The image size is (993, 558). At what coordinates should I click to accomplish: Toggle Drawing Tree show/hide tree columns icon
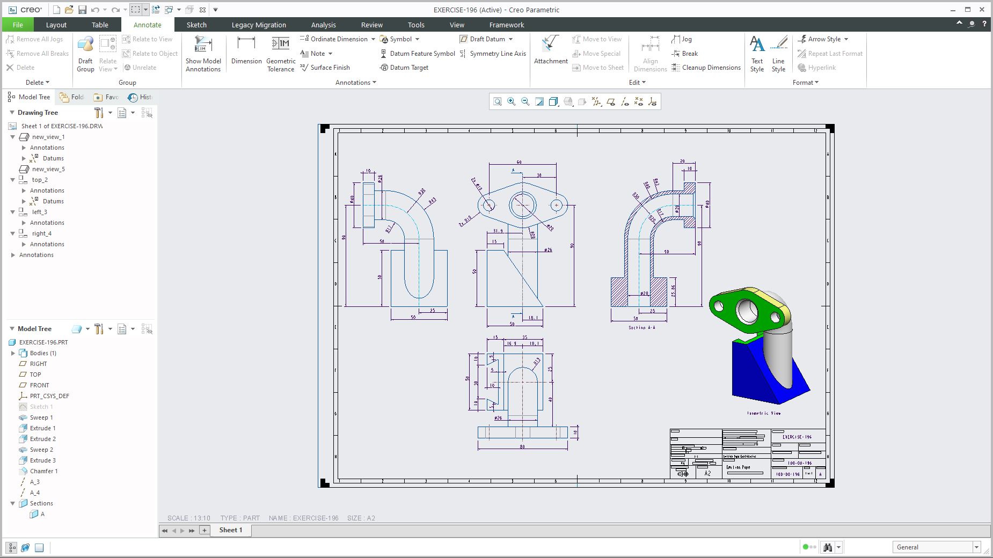pos(147,113)
